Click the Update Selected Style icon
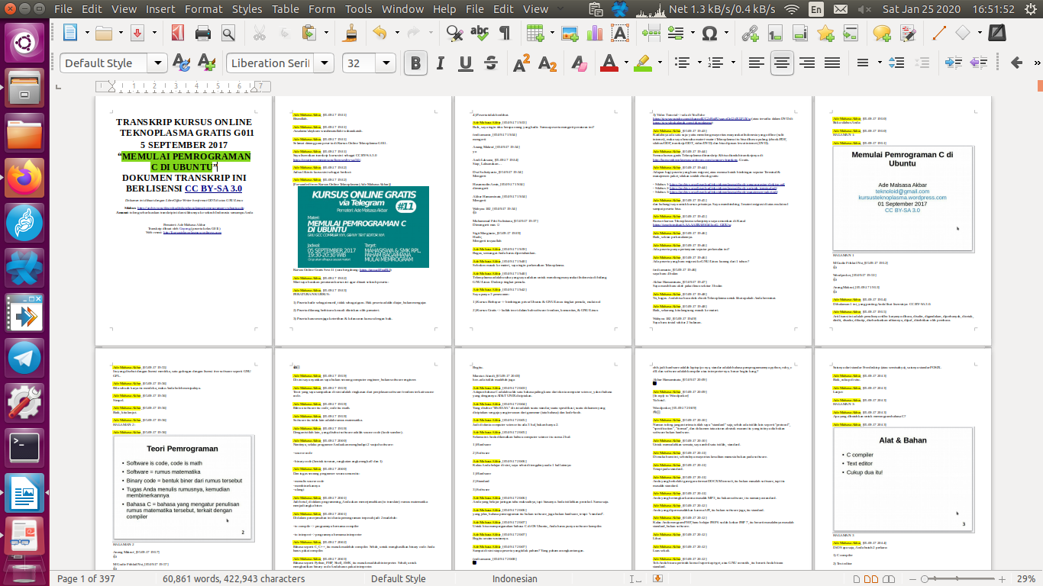The height and width of the screenshot is (586, 1043). tap(182, 63)
